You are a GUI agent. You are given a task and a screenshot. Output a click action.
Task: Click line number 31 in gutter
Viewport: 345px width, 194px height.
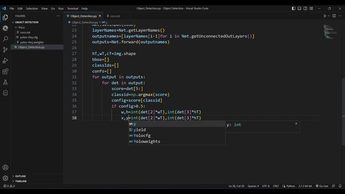[x=74, y=77]
